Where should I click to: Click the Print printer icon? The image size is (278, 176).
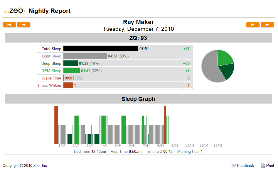[263, 165]
